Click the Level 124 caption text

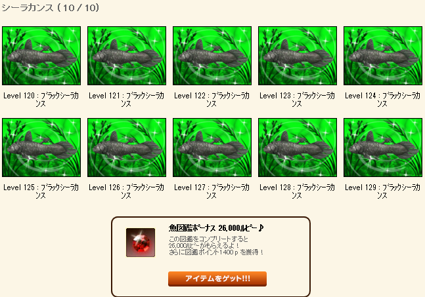(382, 100)
